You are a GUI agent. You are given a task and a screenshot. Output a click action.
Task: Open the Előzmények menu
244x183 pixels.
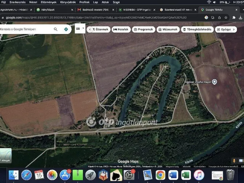pyautogui.click(x=48, y=2)
